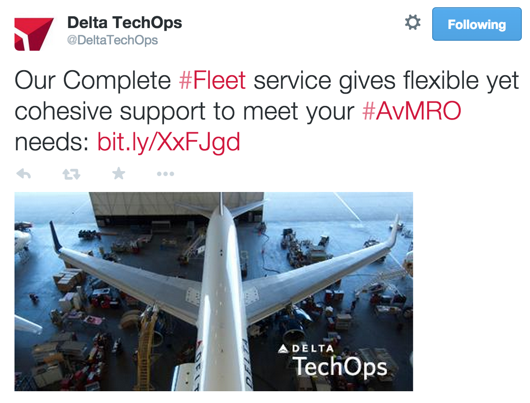Click the white Delta triangle logo in photo
530x403 pixels.
(x=283, y=349)
